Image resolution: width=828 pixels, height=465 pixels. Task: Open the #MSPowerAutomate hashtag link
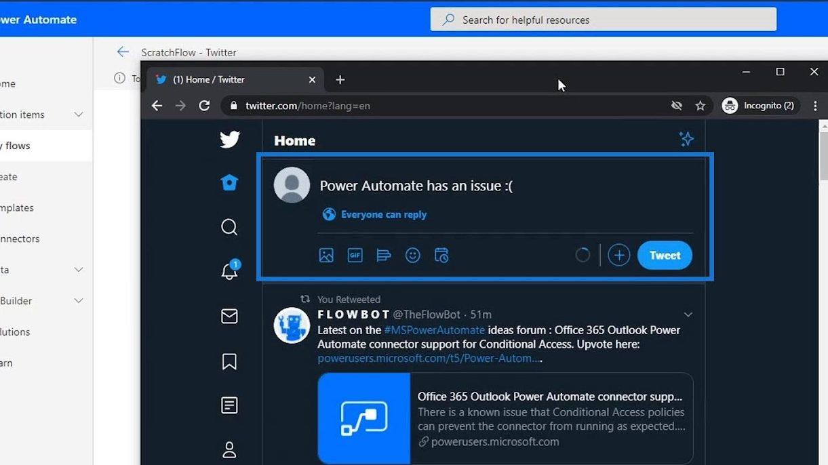(x=435, y=330)
